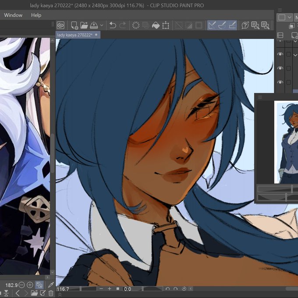Flip sub view image vertically
298x298 pixels.
point(6,293)
